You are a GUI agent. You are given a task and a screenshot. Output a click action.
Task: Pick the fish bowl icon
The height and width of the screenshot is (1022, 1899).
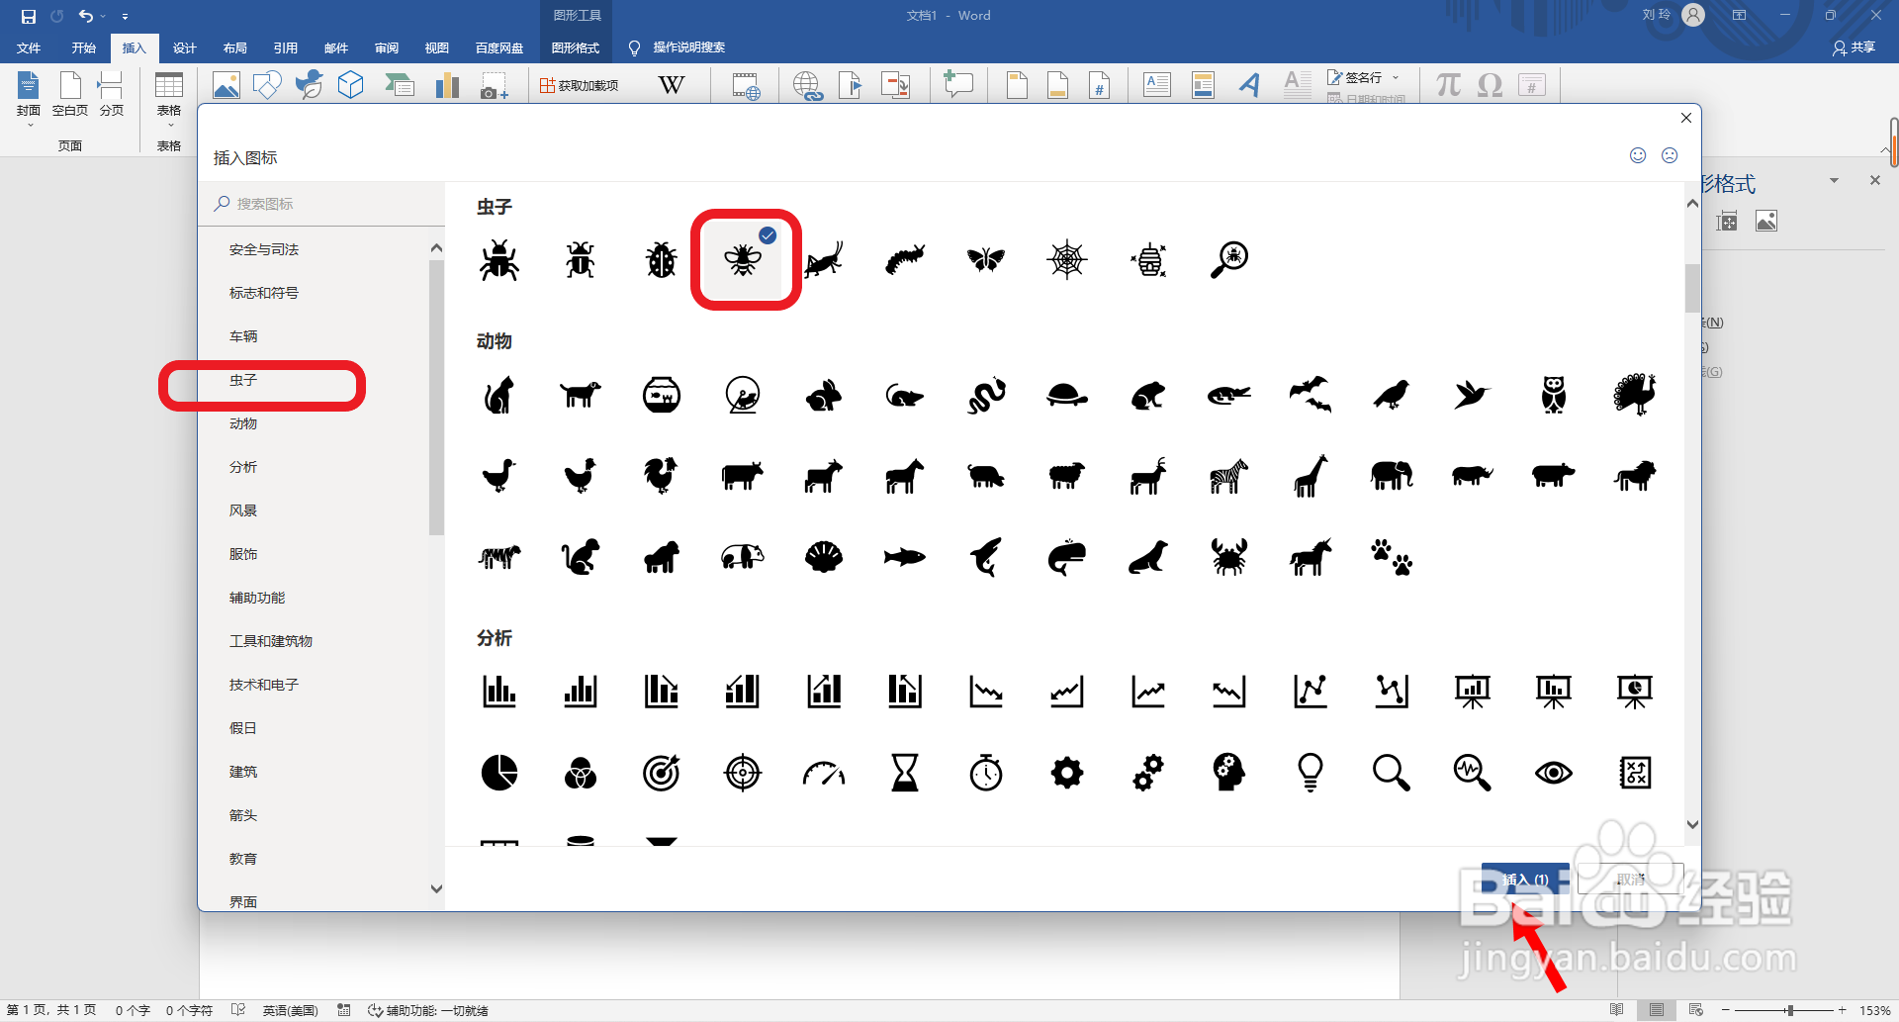point(662,395)
